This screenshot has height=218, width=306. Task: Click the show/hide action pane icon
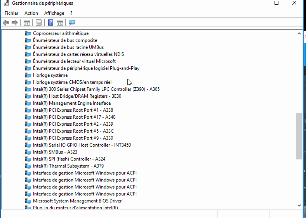[60, 23]
